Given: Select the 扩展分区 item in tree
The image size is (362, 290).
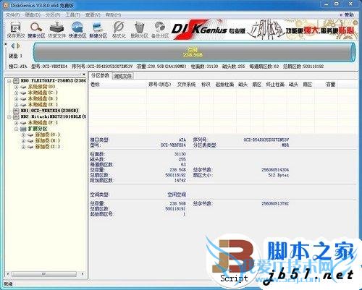Looking at the screenshot, I should pos(38,129).
